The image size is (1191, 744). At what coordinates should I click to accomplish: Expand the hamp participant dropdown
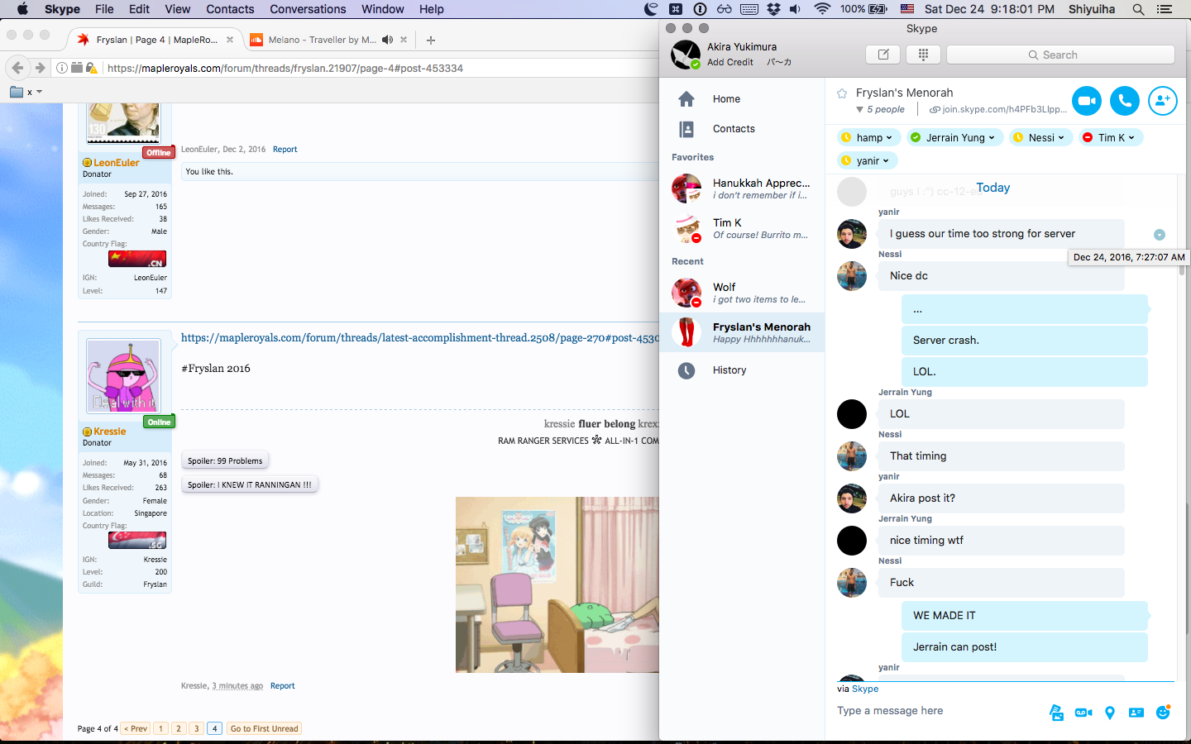coord(889,138)
